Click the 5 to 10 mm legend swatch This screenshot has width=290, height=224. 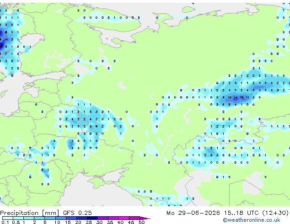[50, 218]
